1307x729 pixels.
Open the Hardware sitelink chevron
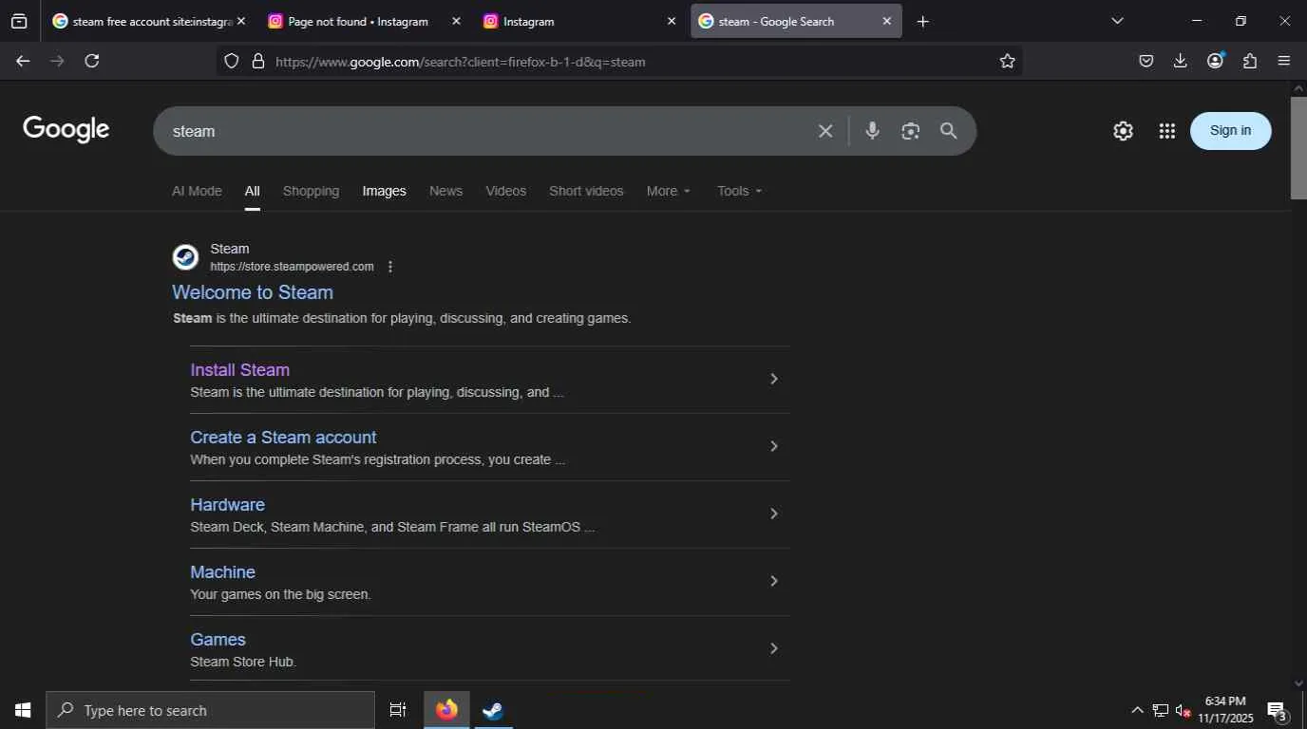click(x=774, y=514)
